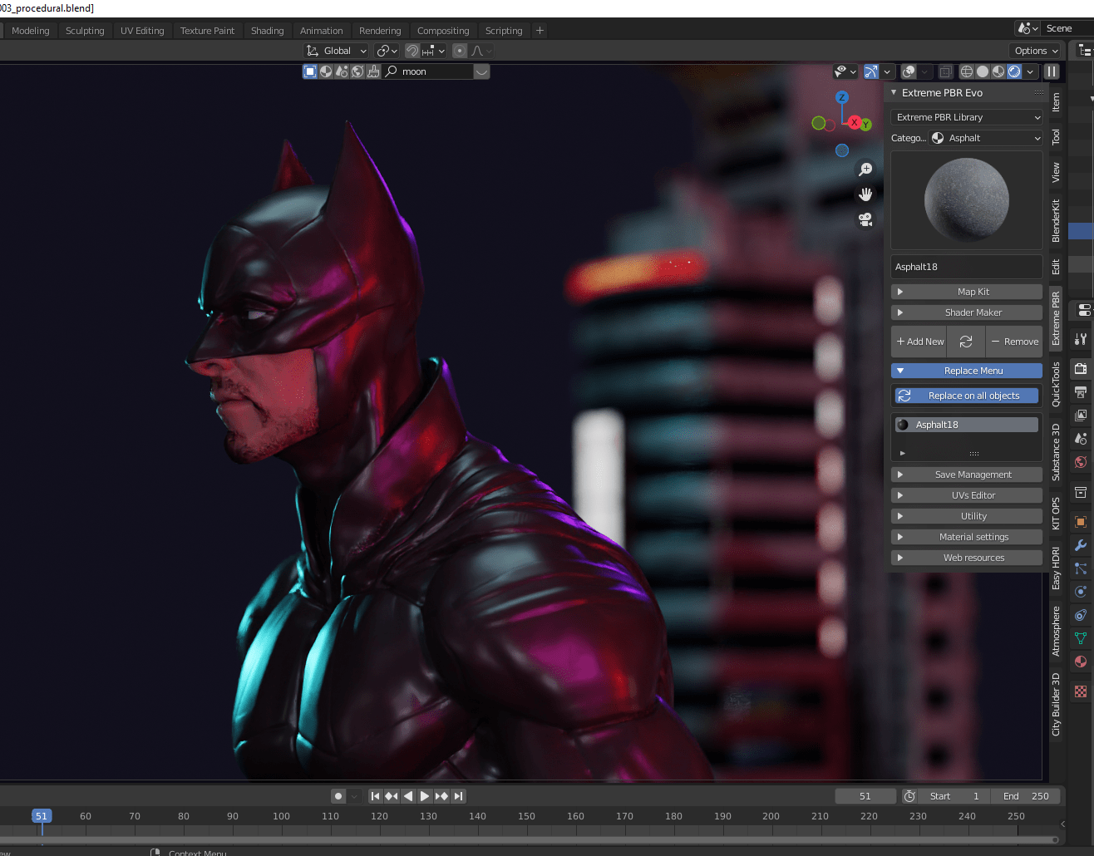Open the viewport shading options dropdown arrow
Screen dimensions: 1094x856
[1031, 71]
